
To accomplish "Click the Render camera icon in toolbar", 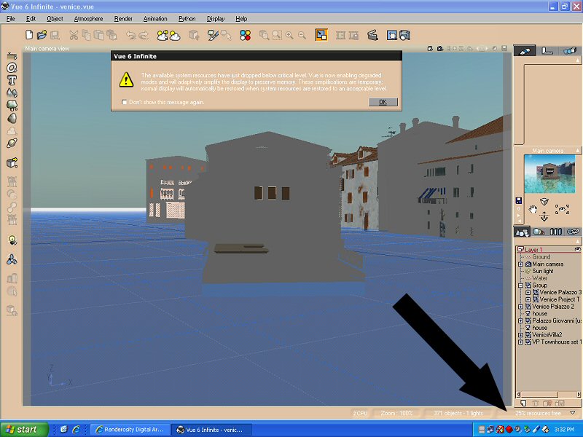I will click(x=404, y=35).
